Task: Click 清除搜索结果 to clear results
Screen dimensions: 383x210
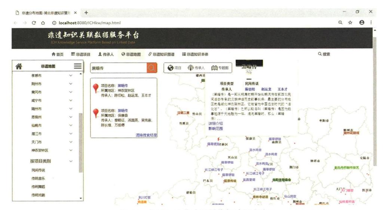Action: point(146,136)
